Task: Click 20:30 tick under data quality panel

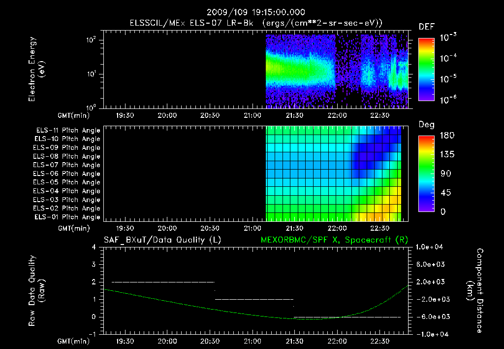Action: 210,341
